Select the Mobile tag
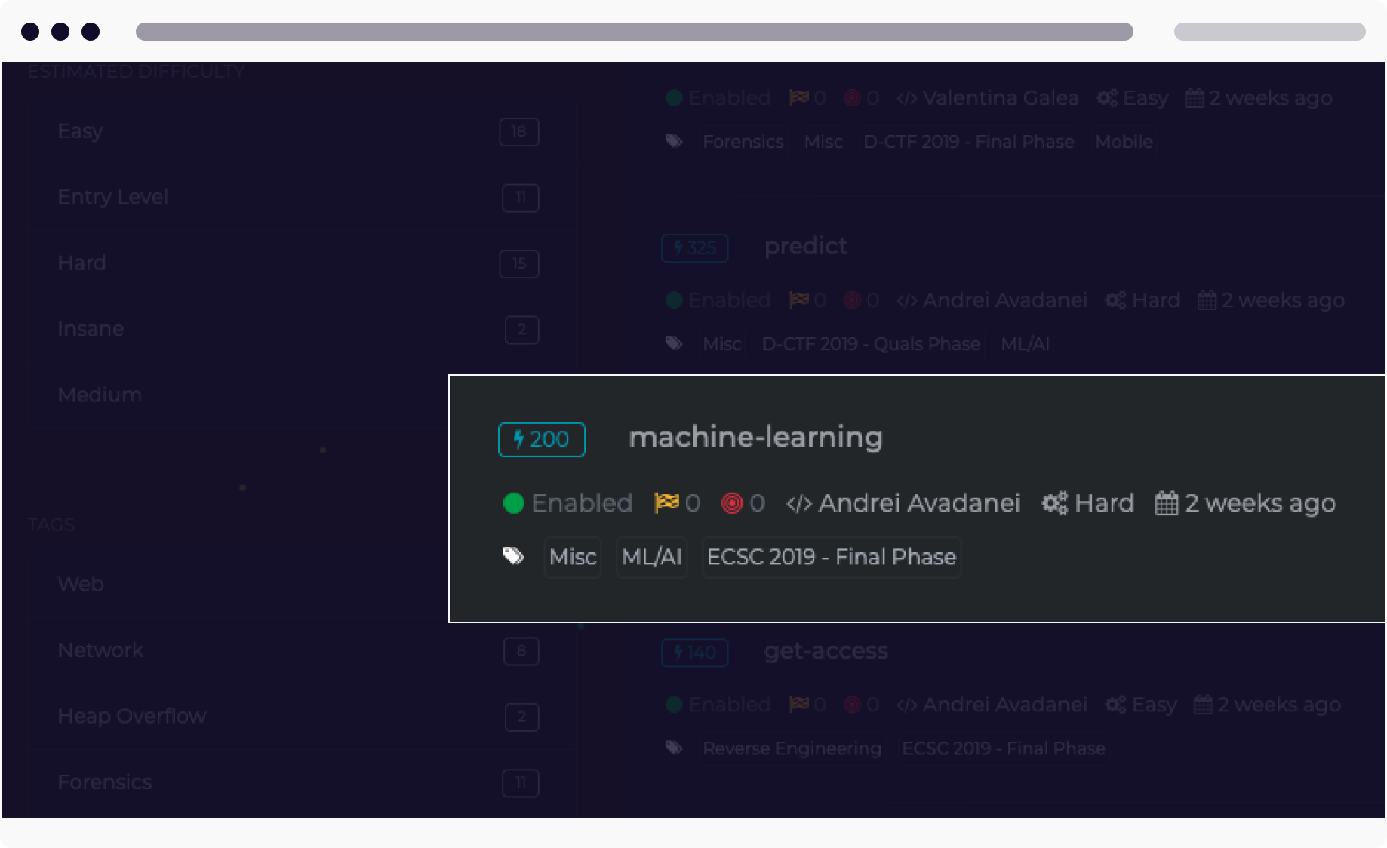The height and width of the screenshot is (848, 1387). click(1124, 142)
